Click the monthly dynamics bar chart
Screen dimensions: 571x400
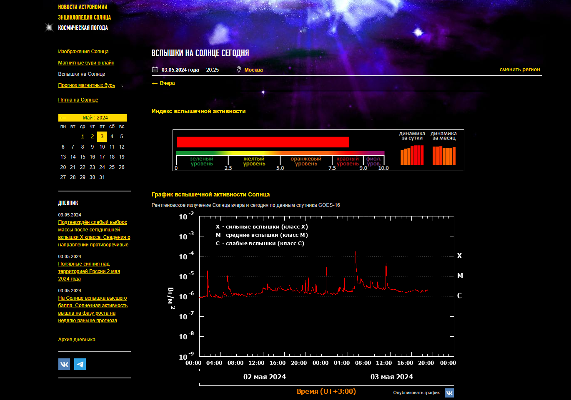(444, 155)
